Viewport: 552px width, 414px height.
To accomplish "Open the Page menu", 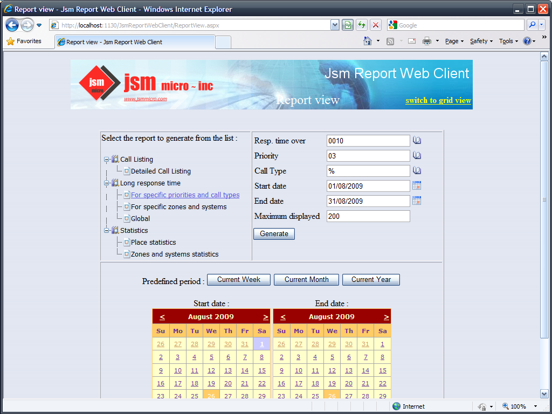I will (x=454, y=41).
